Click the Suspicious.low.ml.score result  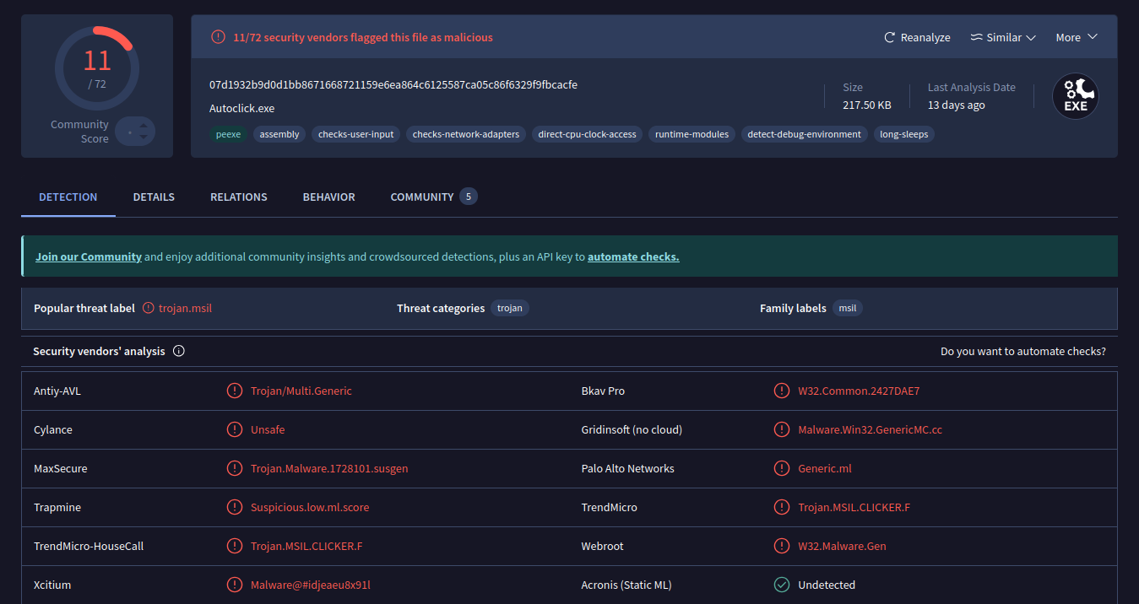pos(310,507)
